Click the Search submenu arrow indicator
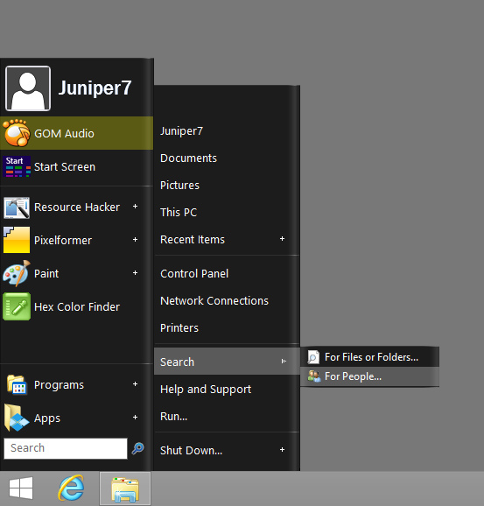This screenshot has height=506, width=484. pyautogui.click(x=284, y=361)
